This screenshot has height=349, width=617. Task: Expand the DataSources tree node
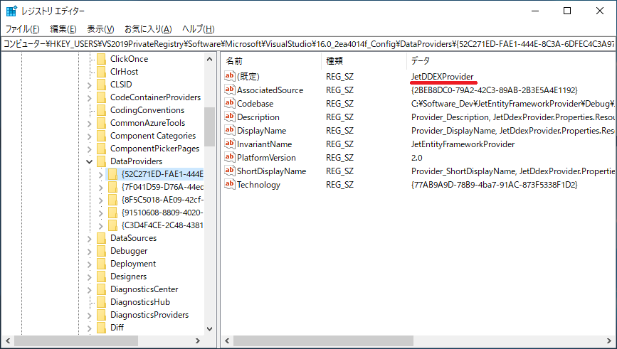click(x=90, y=239)
